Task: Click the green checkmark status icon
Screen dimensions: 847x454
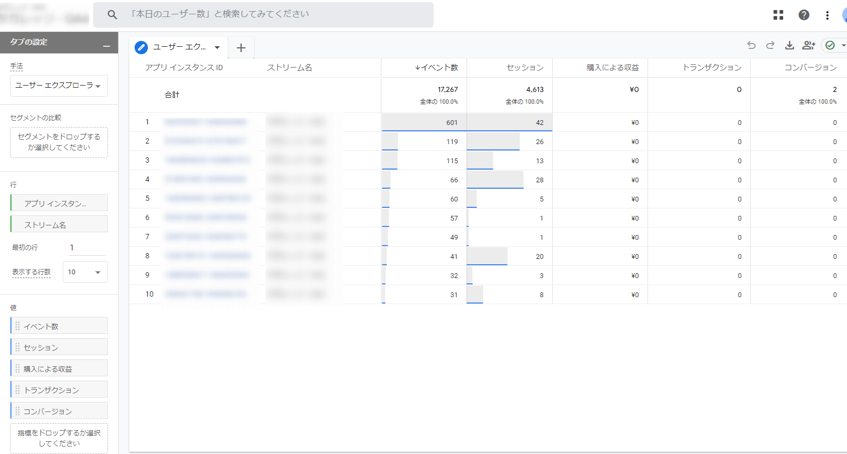Action: [830, 45]
